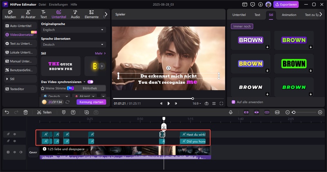This screenshot has width=327, height=172.
Task: Select Meine Stimme voice option
Action: [x=57, y=88]
